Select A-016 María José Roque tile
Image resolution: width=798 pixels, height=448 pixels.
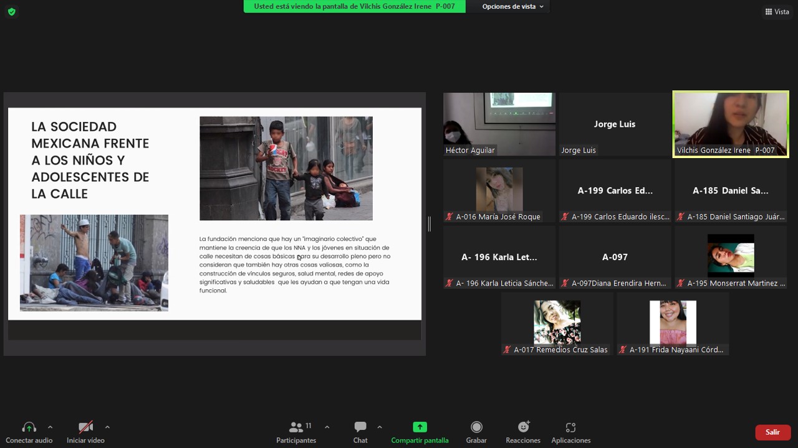click(499, 190)
